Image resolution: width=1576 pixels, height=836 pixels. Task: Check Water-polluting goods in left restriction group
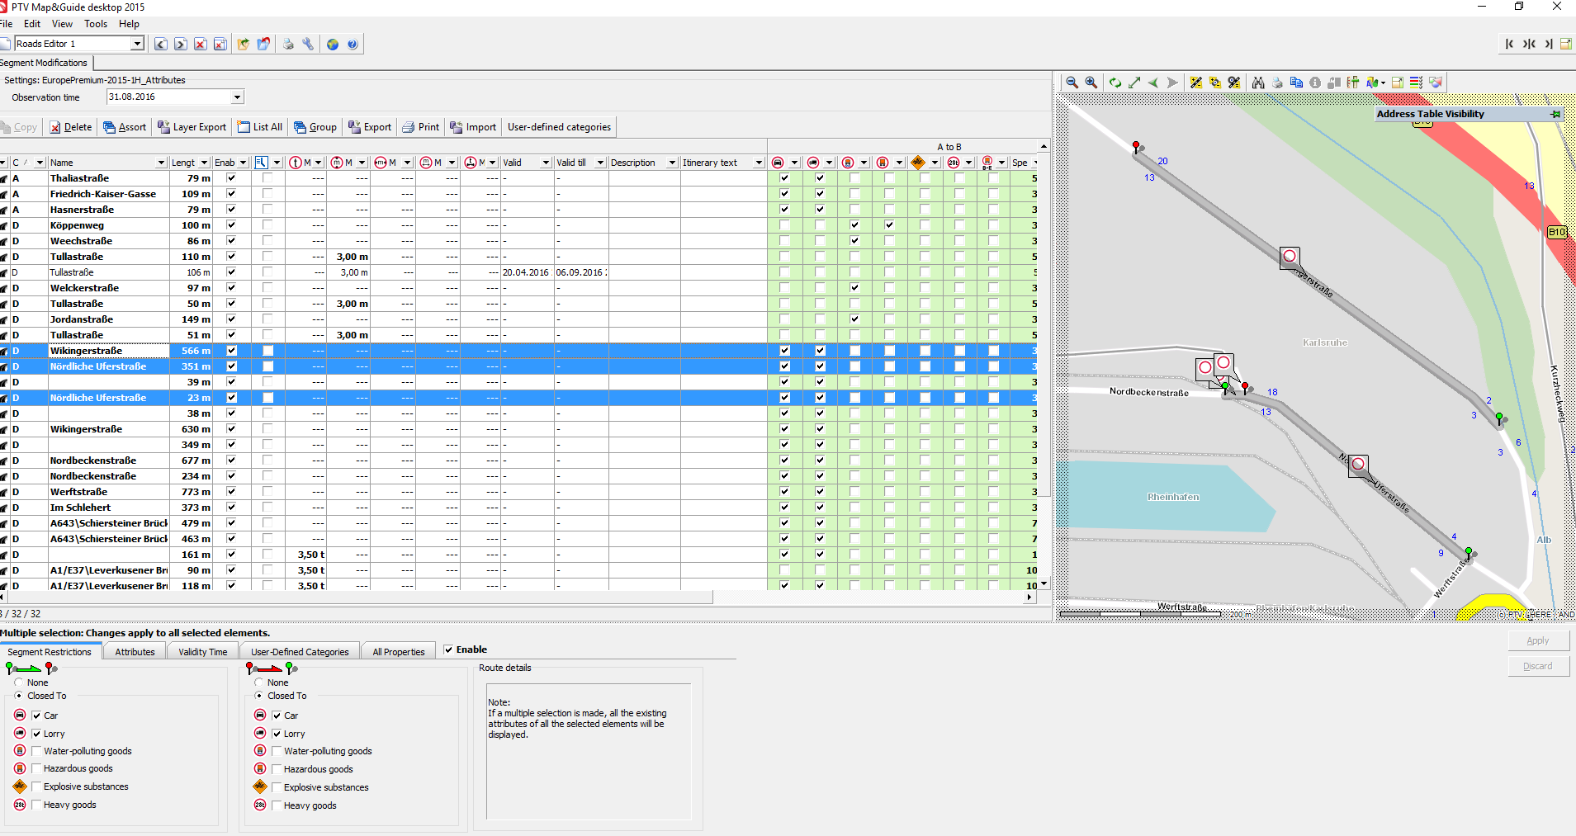pos(36,751)
